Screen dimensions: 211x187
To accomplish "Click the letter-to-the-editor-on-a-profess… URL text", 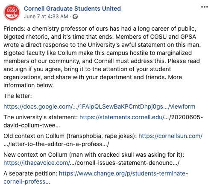I will (x=56, y=144).
